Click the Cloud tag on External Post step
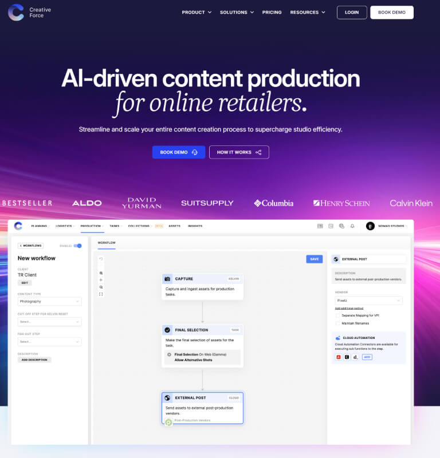Viewport: 440px width, 458px height. pyautogui.click(x=234, y=398)
